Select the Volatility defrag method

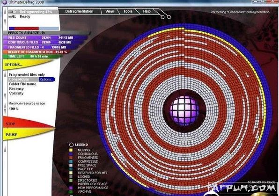click(x=16, y=93)
